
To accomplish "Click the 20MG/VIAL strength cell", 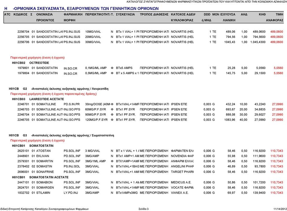I will click(93, 37).
